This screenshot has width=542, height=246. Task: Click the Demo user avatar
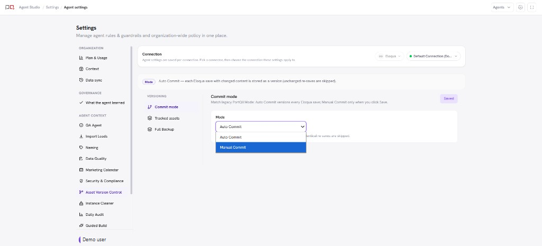(80, 240)
